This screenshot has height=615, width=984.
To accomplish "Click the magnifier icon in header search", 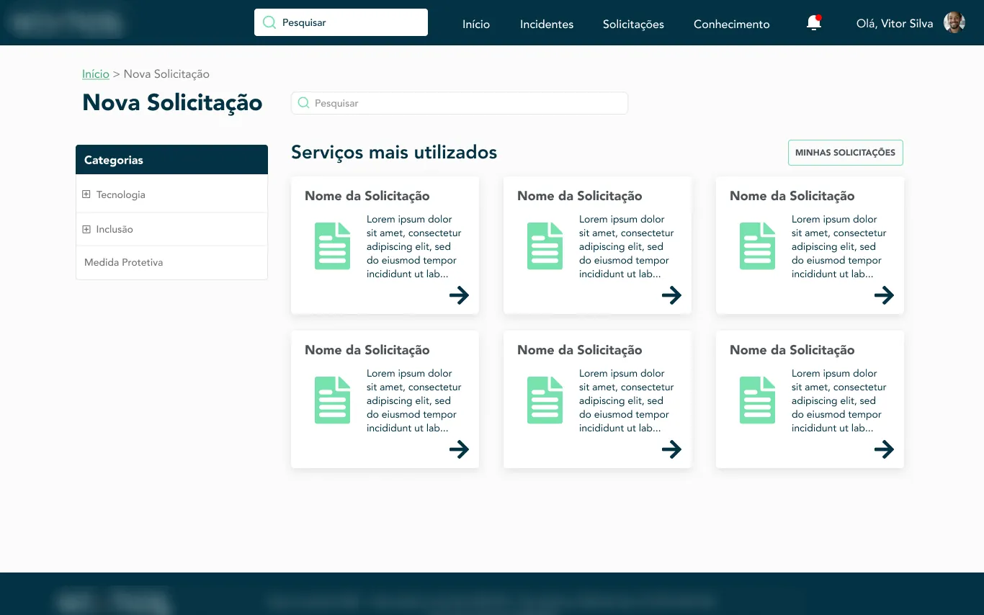I will tap(269, 22).
